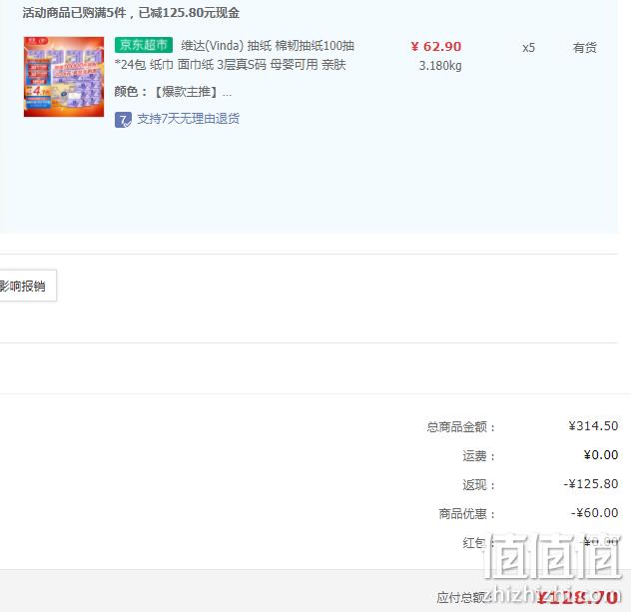Image resolution: width=631 pixels, height=612 pixels.
Task: Select the ¥62.90 item price
Action: [436, 47]
